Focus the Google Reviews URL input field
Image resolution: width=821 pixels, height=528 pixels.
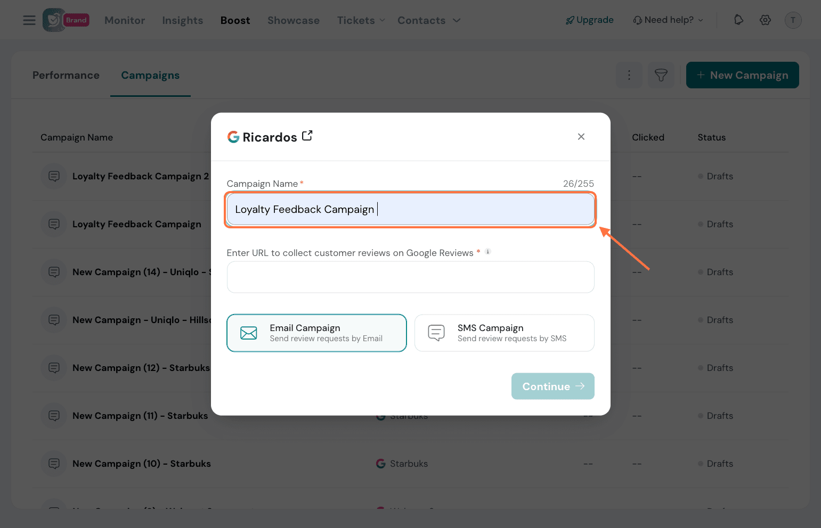point(410,277)
